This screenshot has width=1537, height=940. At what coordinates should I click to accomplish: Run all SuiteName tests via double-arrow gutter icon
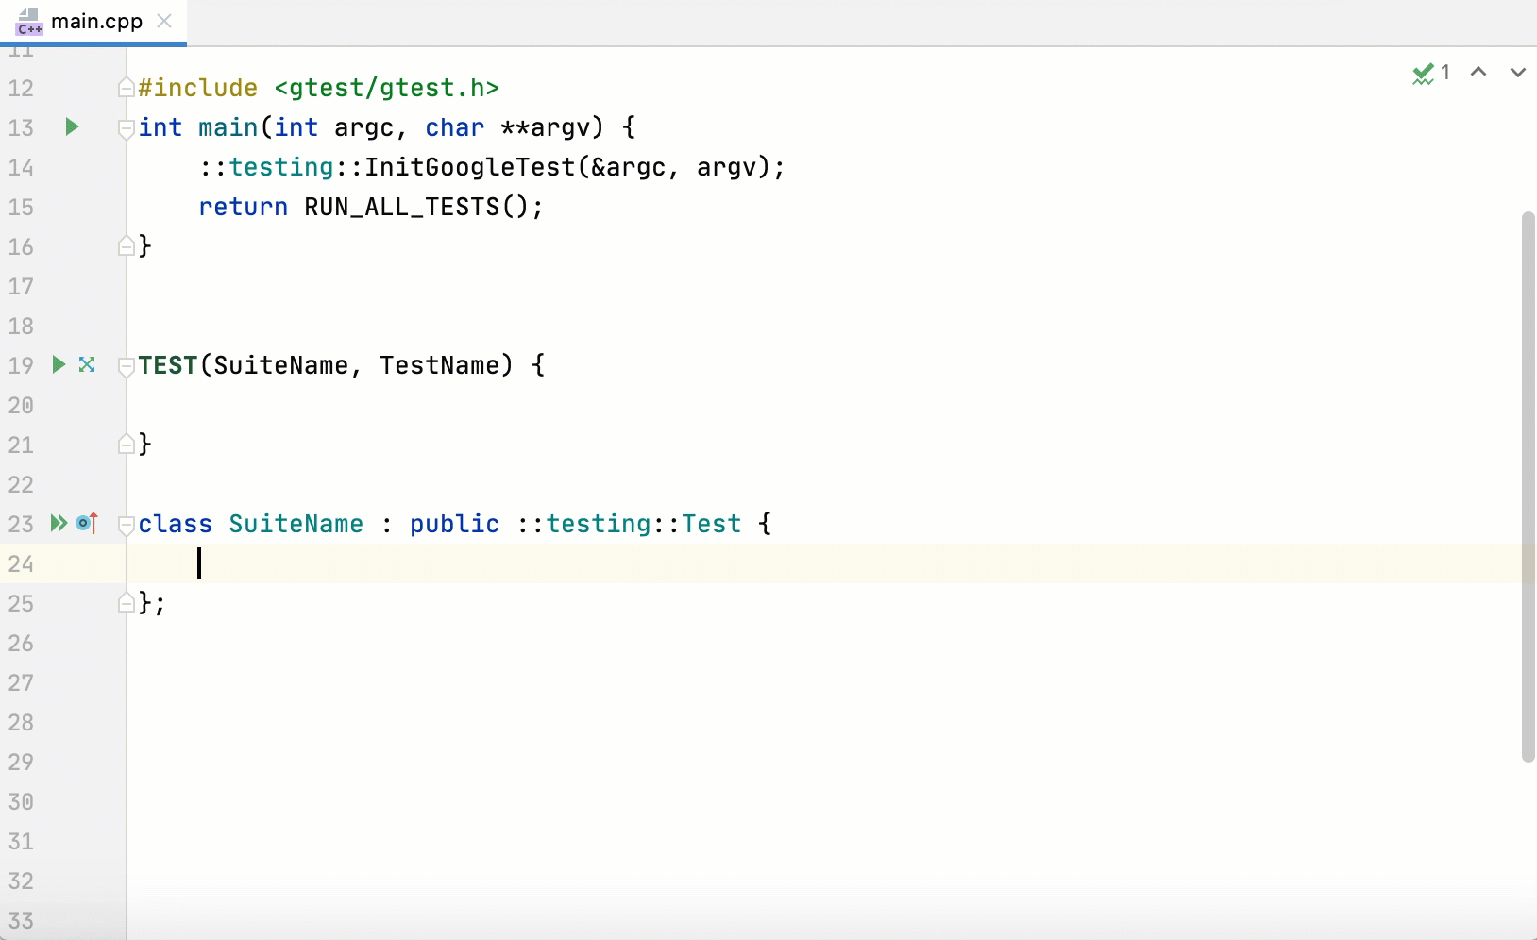tap(59, 524)
